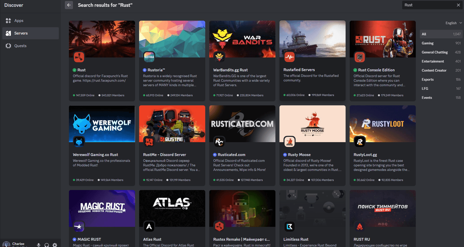Open the RustMe - Discord Server title

(165, 155)
